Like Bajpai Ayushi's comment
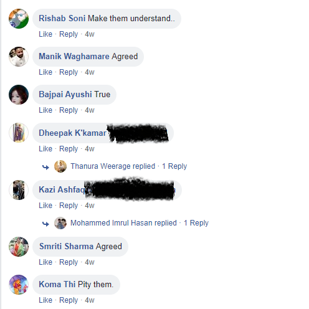 (x=45, y=110)
